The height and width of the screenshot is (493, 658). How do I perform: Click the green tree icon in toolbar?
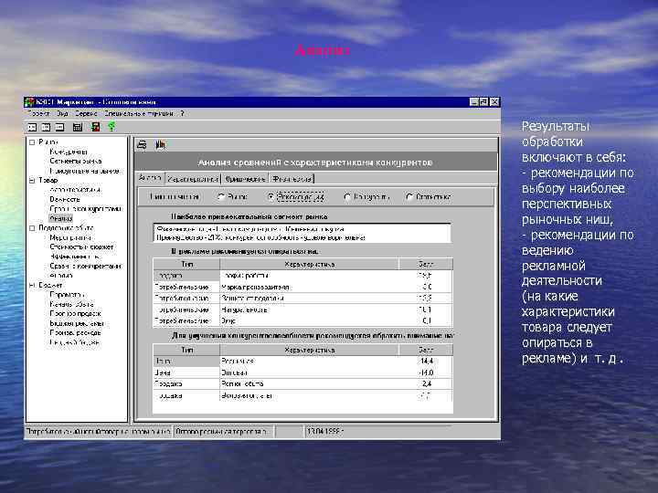tap(110, 126)
